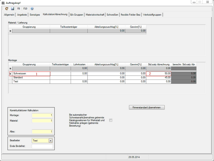Go to the BA-Gruppen tab
The width and height of the screenshot is (214, 161).
coord(77,15)
